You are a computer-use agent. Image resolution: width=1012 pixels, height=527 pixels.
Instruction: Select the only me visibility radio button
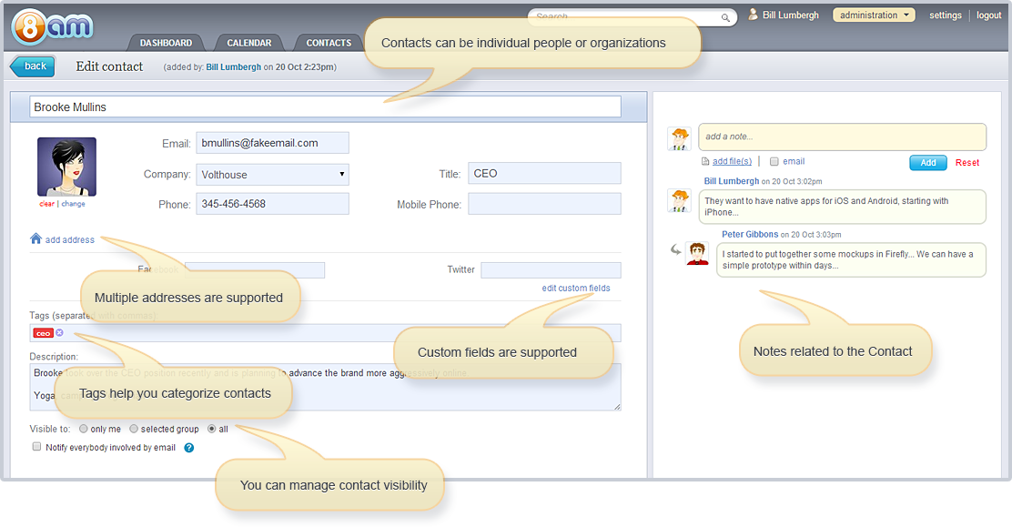84,428
